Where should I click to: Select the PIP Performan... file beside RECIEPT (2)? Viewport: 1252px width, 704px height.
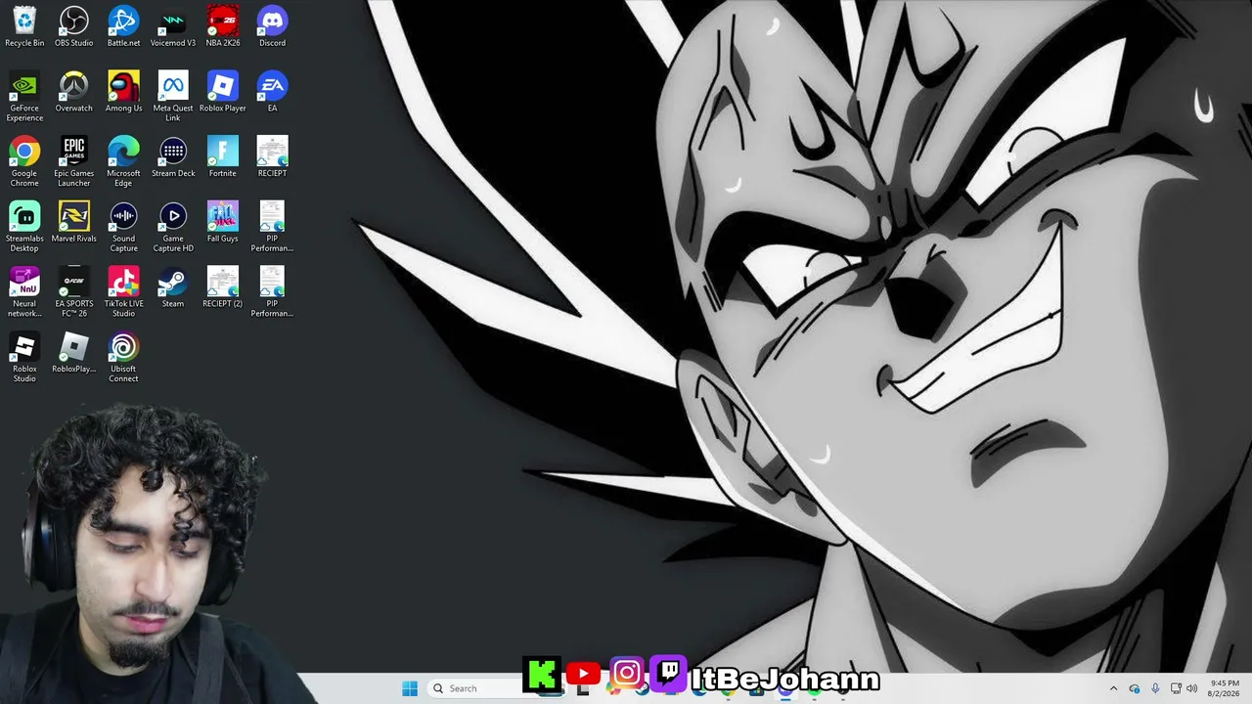coord(272,292)
